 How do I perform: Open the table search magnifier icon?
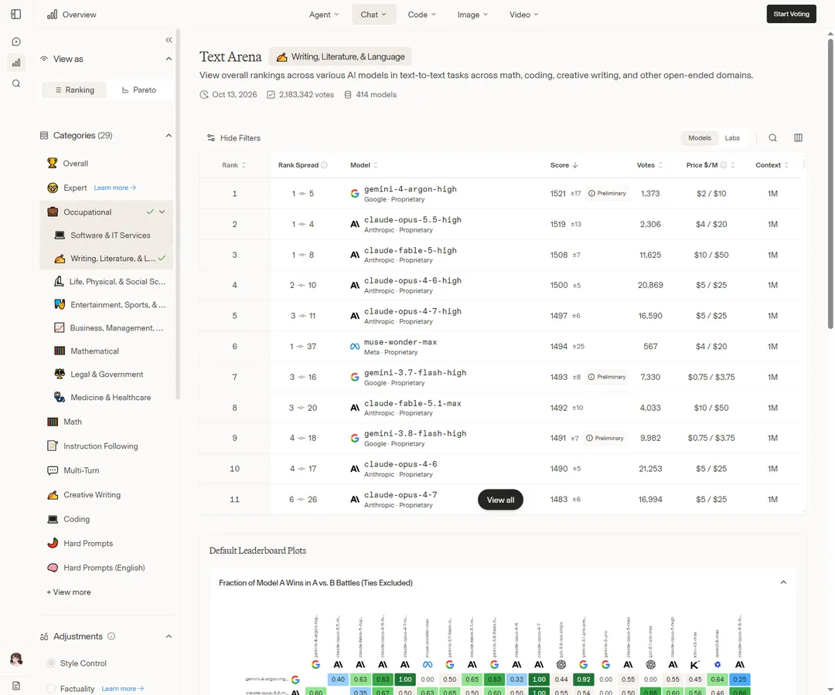tap(772, 137)
